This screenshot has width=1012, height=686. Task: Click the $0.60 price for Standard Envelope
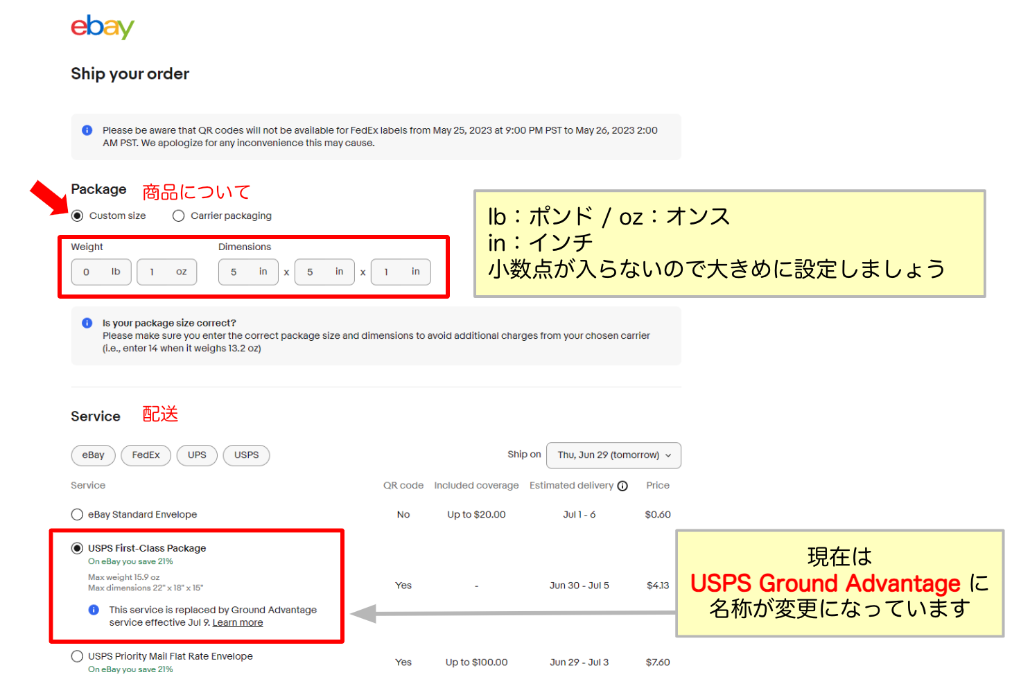tap(658, 514)
